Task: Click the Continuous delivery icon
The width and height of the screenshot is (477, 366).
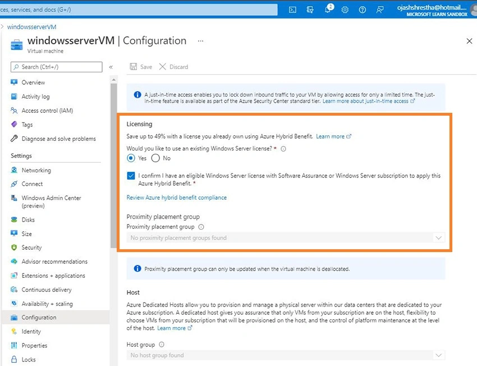Action: click(14, 289)
